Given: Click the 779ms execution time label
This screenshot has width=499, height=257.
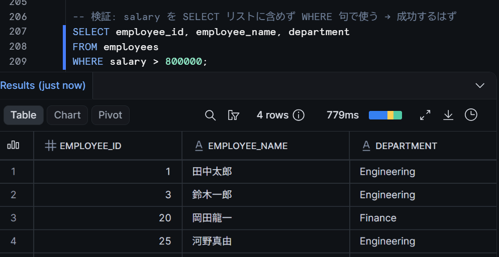Looking at the screenshot, I should coord(343,115).
